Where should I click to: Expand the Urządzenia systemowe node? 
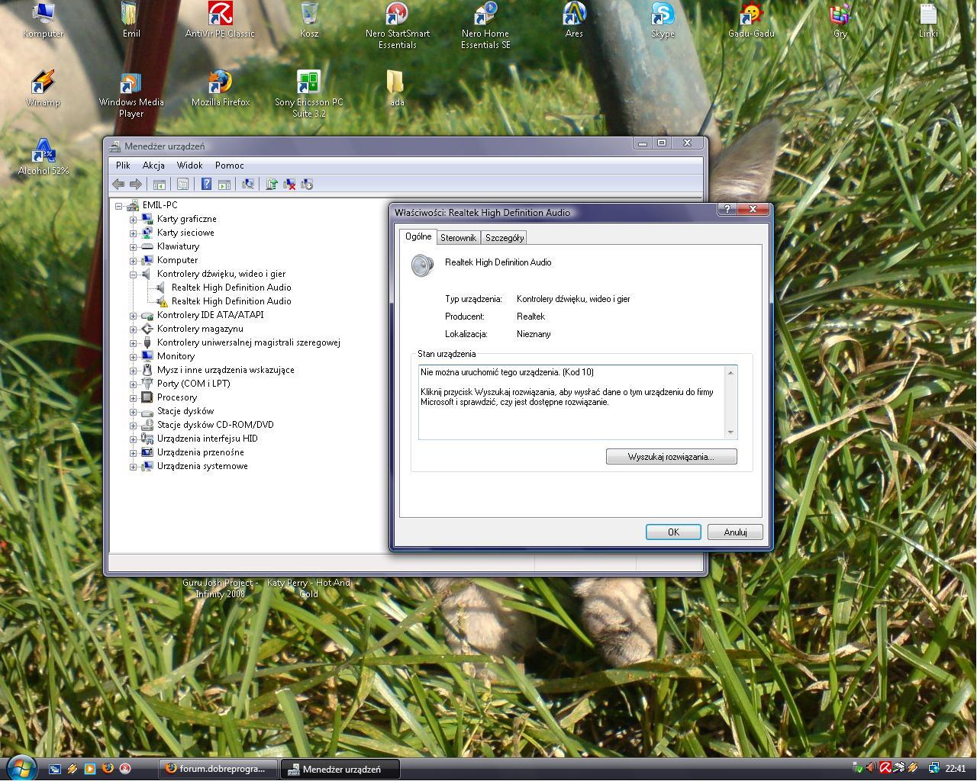click(x=133, y=466)
